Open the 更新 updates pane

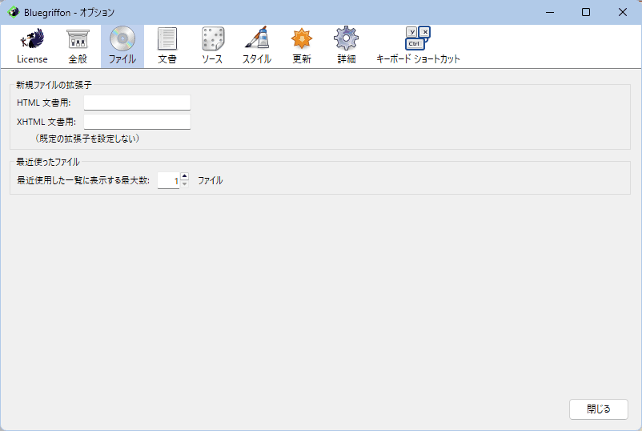pyautogui.click(x=302, y=46)
